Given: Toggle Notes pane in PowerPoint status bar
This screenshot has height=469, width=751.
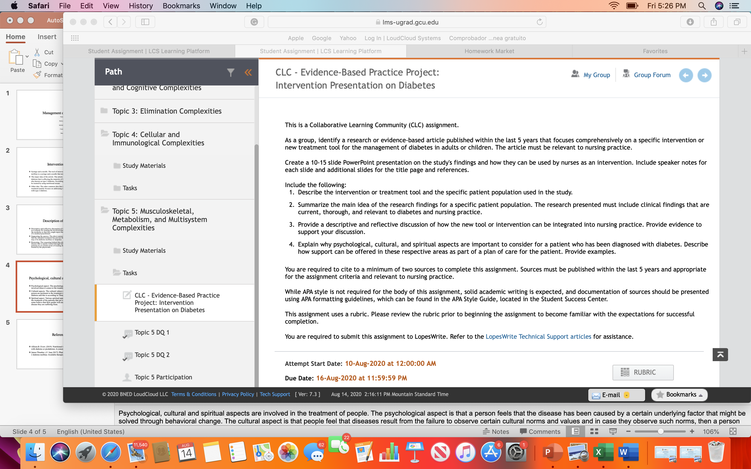Looking at the screenshot, I should click(x=496, y=431).
